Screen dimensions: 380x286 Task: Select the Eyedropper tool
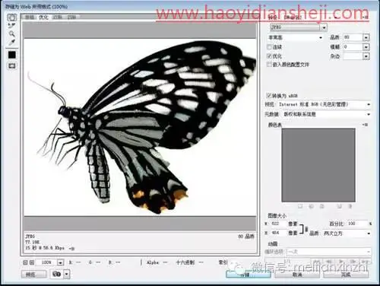point(11,43)
